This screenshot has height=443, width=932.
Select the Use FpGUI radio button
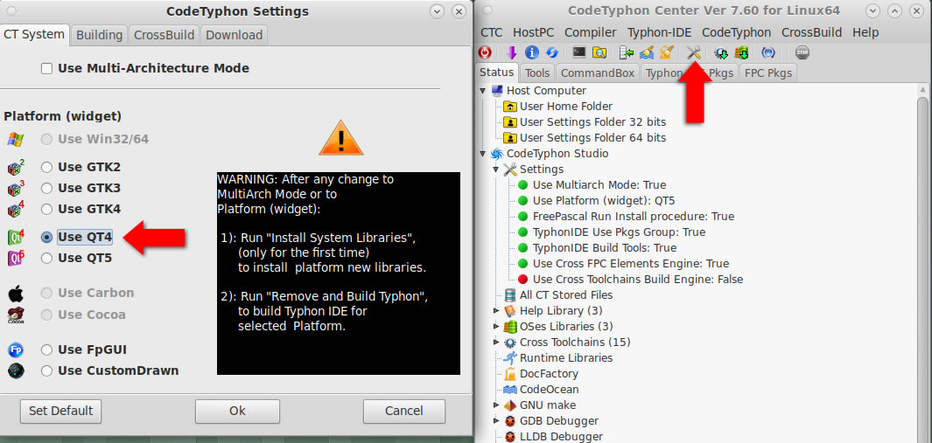(47, 350)
